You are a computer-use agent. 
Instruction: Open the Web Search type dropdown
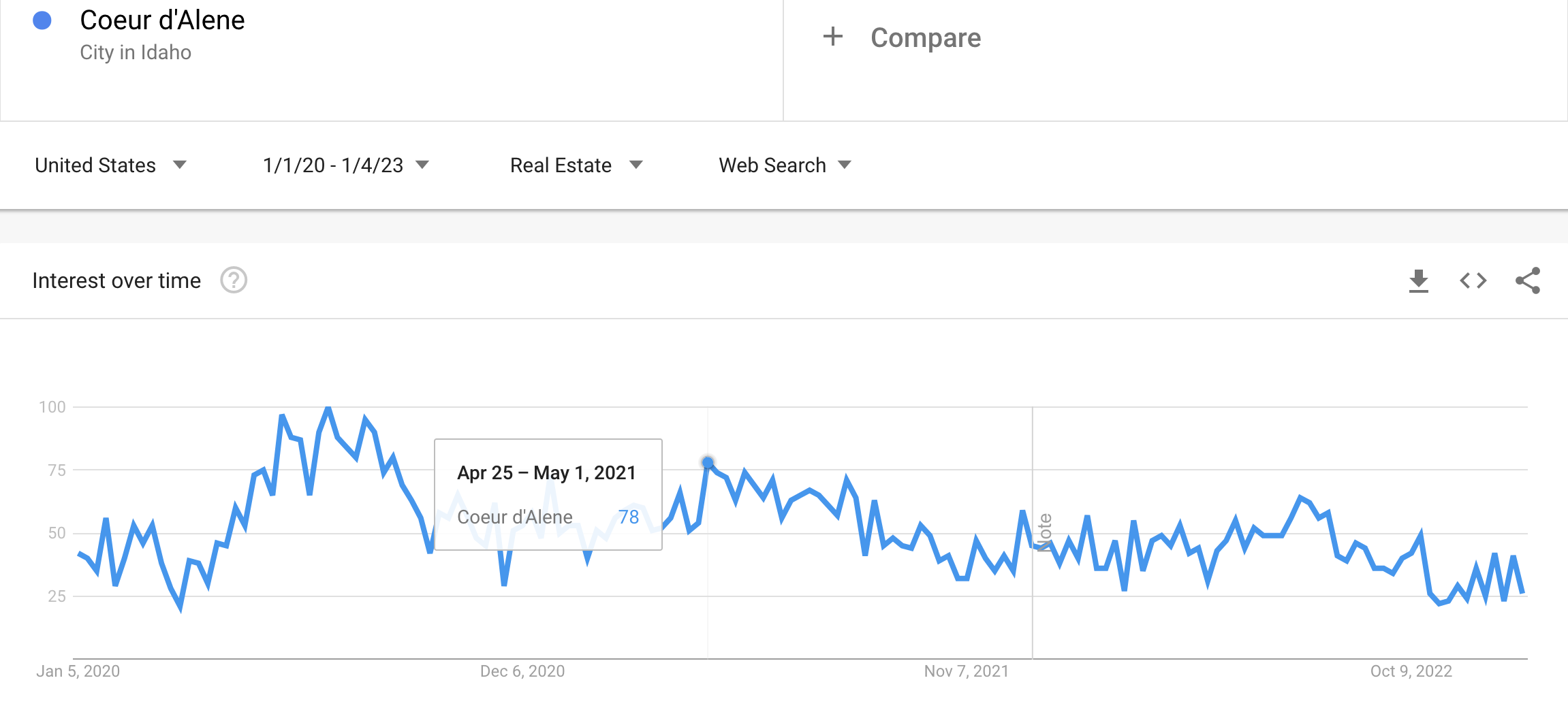point(785,165)
